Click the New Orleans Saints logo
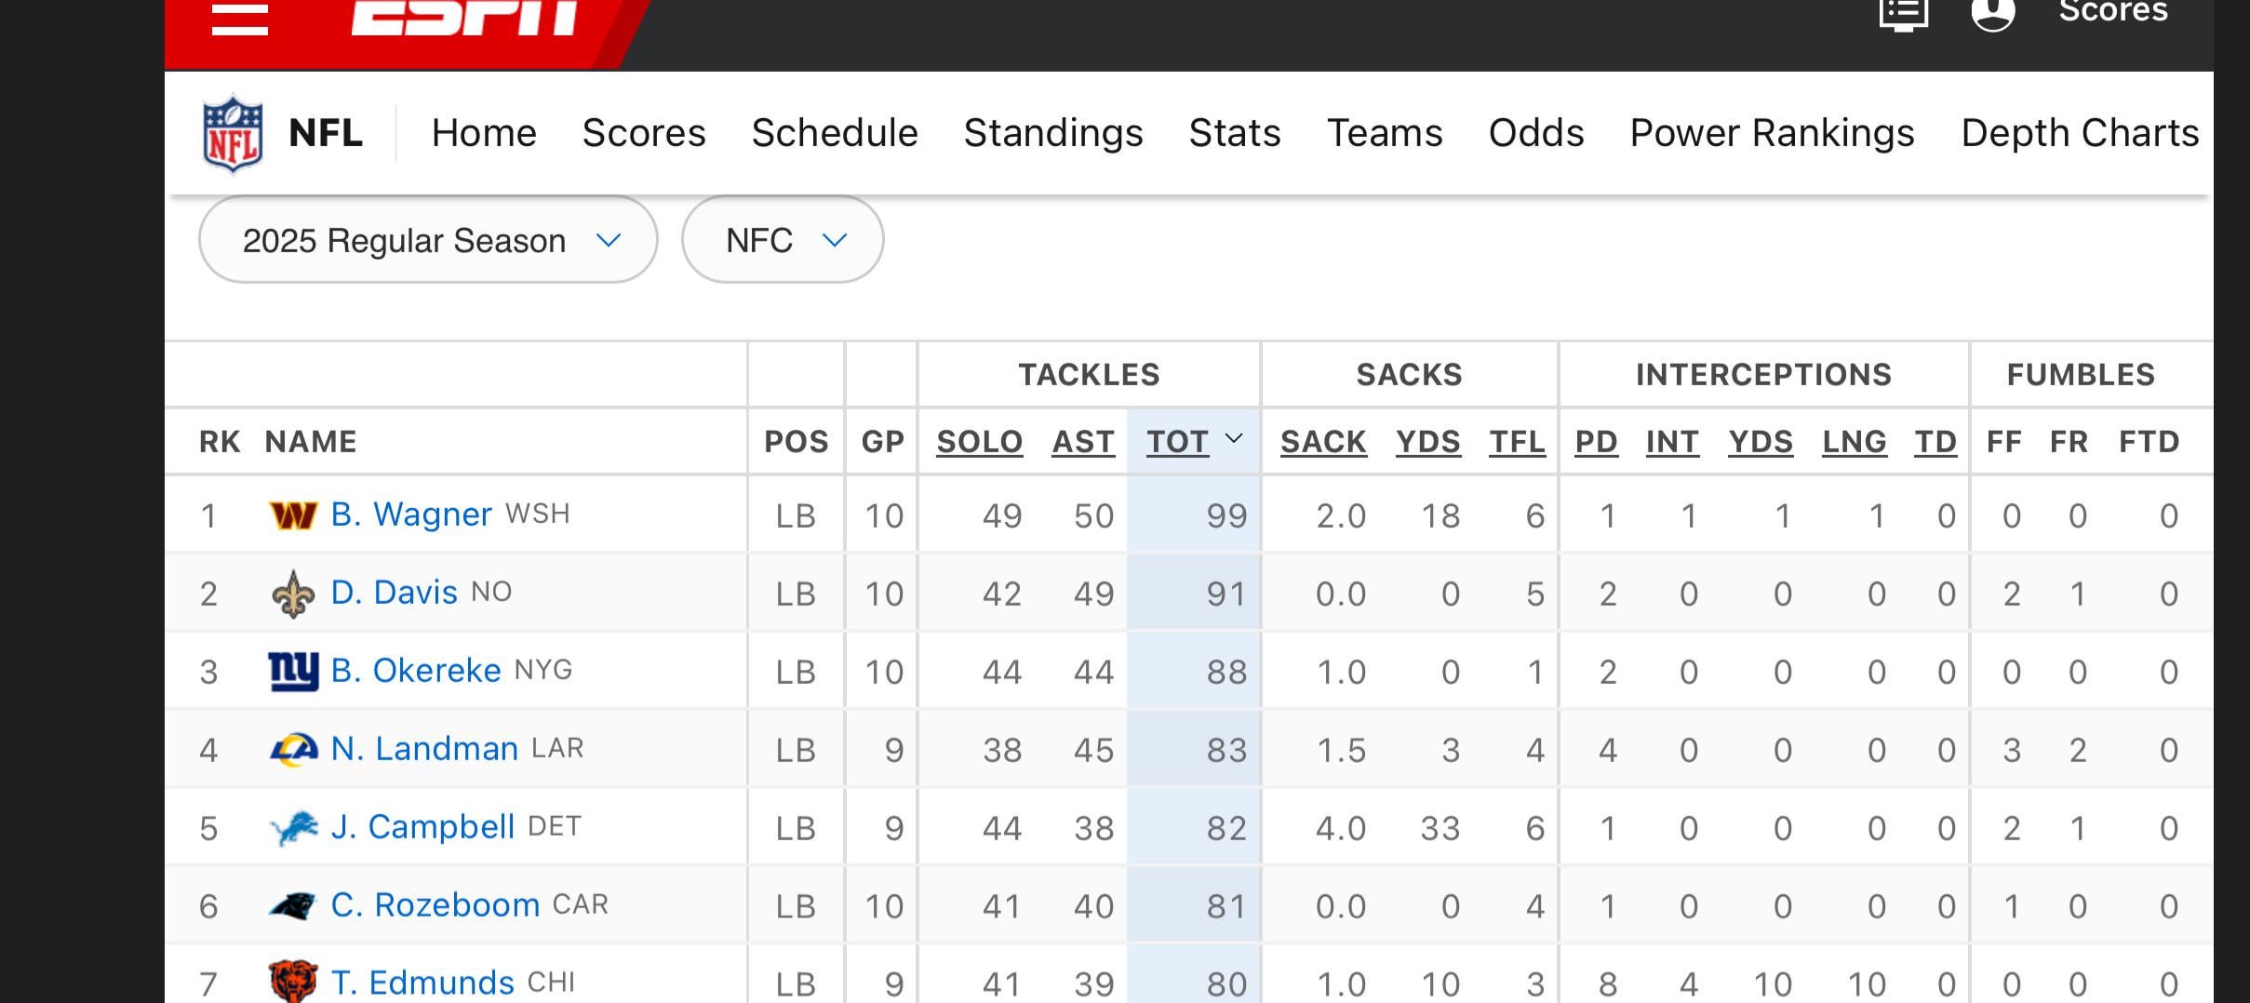 (293, 594)
